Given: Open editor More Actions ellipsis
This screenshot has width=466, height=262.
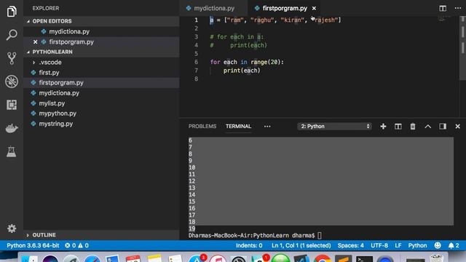Looking at the screenshot, I should point(458,8).
